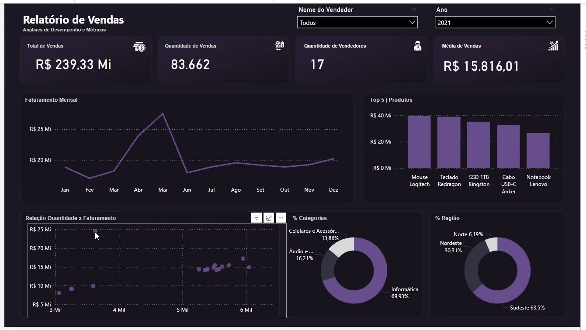
Task: Click the % Região chart title
Action: click(447, 218)
